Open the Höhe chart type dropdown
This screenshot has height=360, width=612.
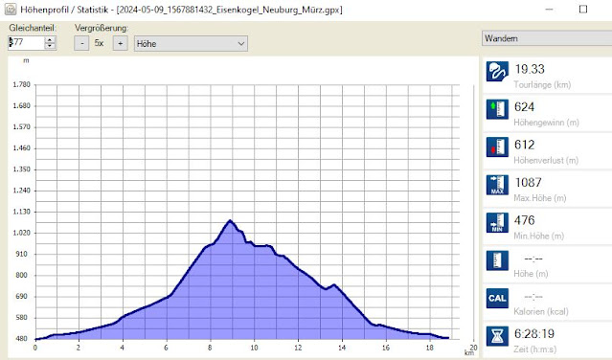191,44
